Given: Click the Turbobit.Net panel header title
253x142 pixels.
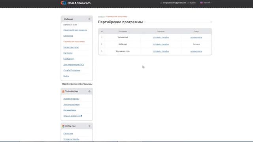Looking at the screenshot, I should click(72, 92).
